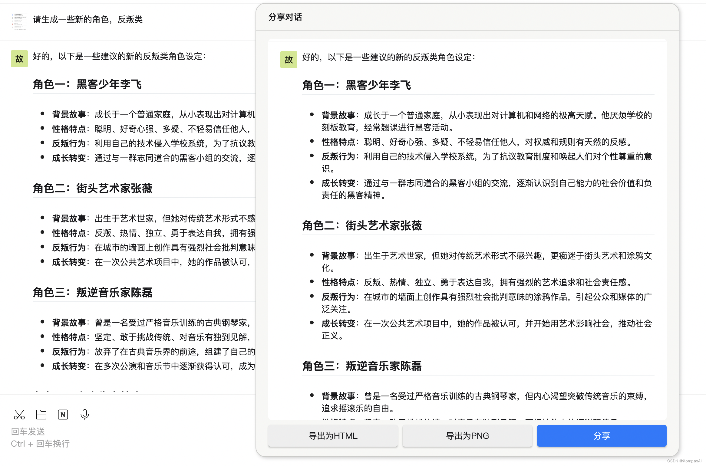
Task: Click the Notion N icon
Action: [63, 415]
